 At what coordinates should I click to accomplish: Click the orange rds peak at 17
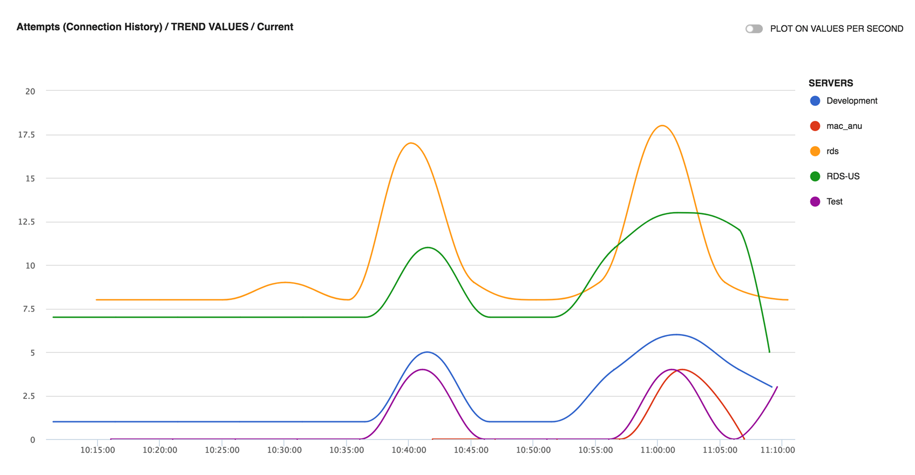coord(411,143)
